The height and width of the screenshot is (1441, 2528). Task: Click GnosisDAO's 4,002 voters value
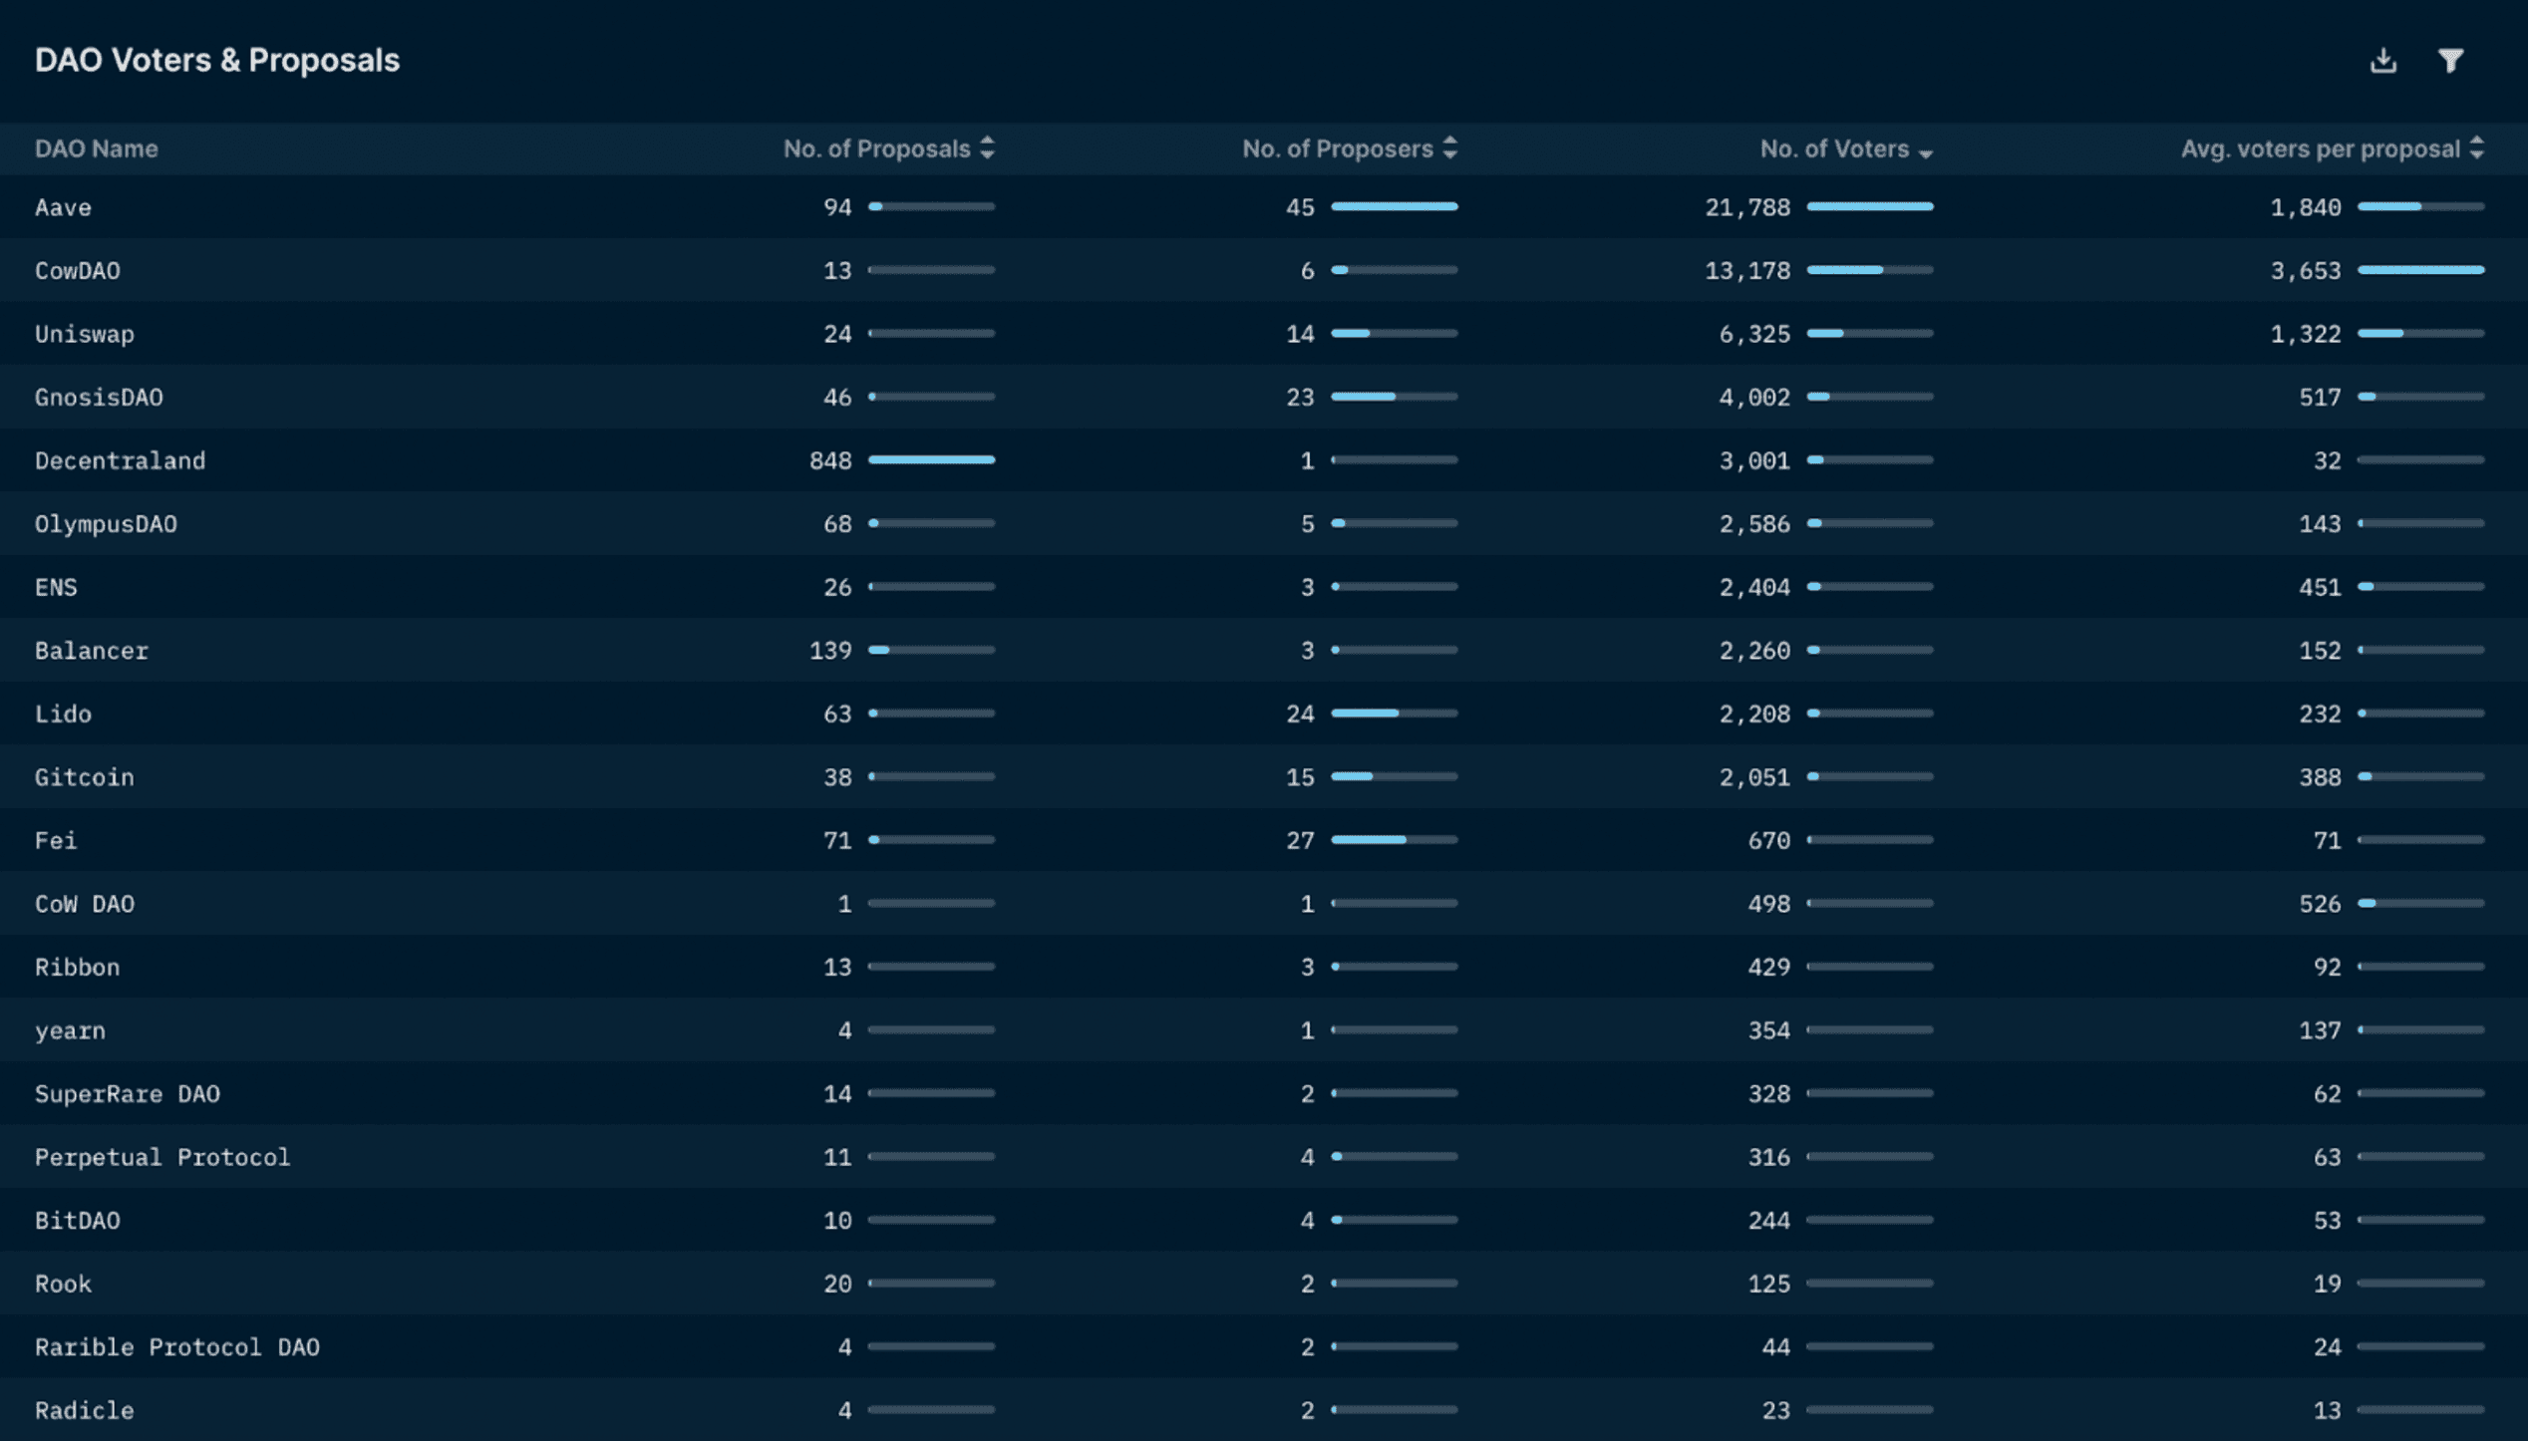point(1754,398)
